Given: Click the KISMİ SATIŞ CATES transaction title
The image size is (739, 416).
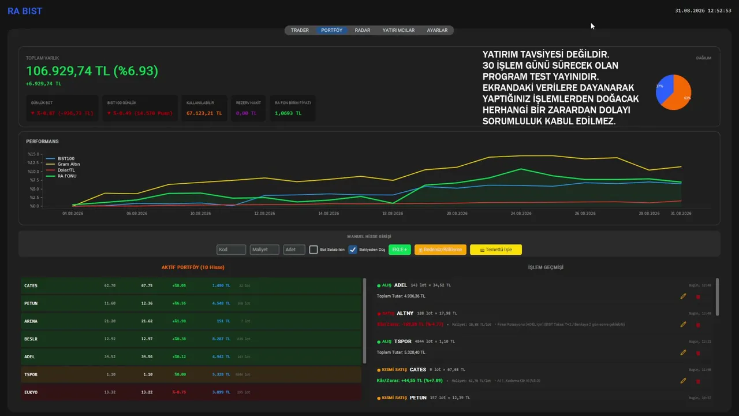Looking at the screenshot, I should [x=402, y=370].
